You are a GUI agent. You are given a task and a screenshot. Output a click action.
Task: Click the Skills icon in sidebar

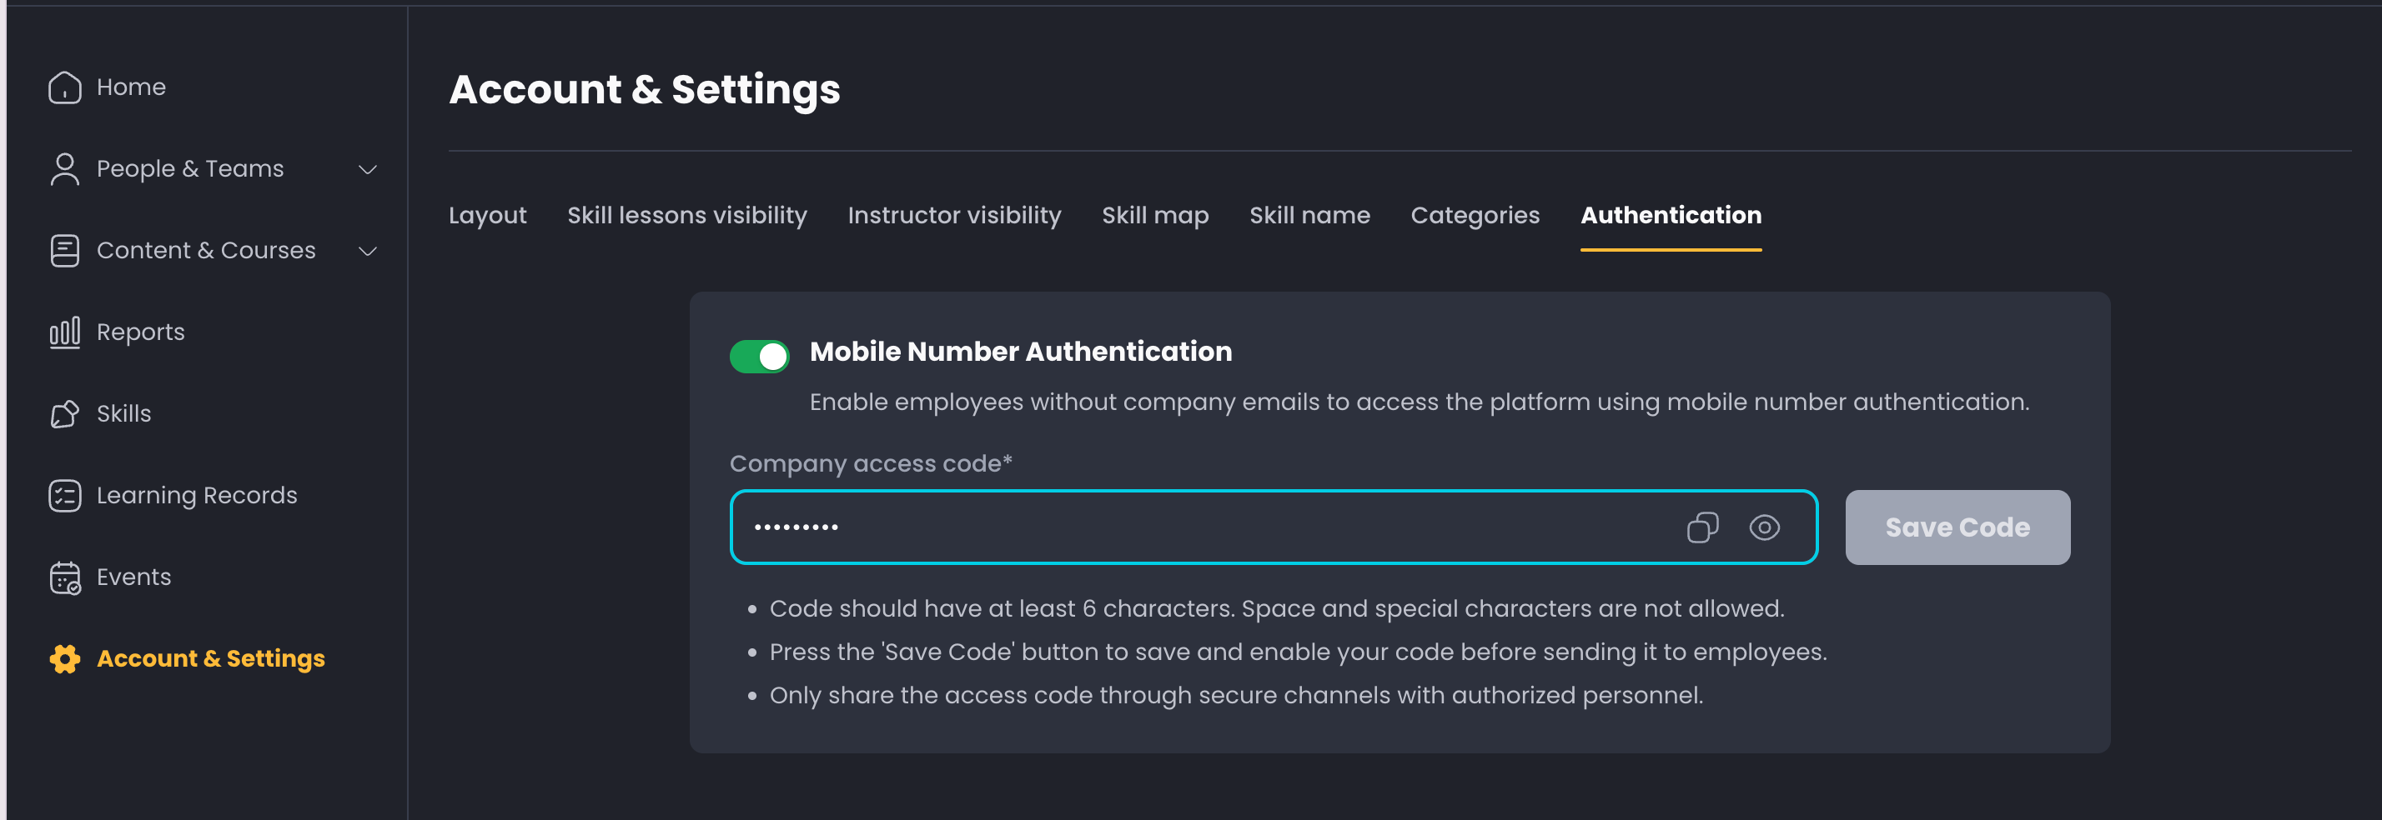click(65, 413)
